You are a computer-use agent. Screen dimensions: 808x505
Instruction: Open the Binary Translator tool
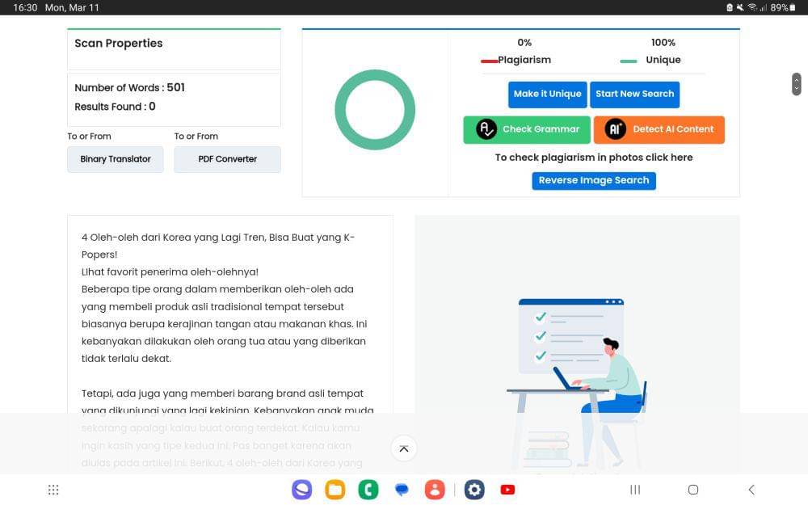pyautogui.click(x=116, y=159)
